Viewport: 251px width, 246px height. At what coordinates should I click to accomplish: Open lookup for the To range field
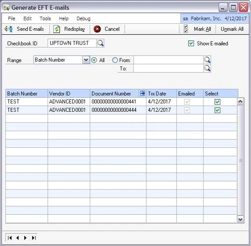[x=207, y=69]
